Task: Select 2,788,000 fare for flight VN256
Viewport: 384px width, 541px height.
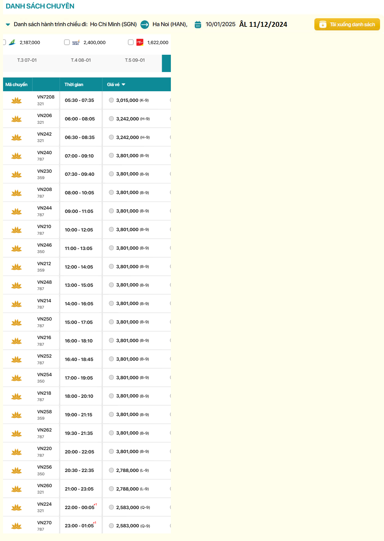Action: [111, 470]
